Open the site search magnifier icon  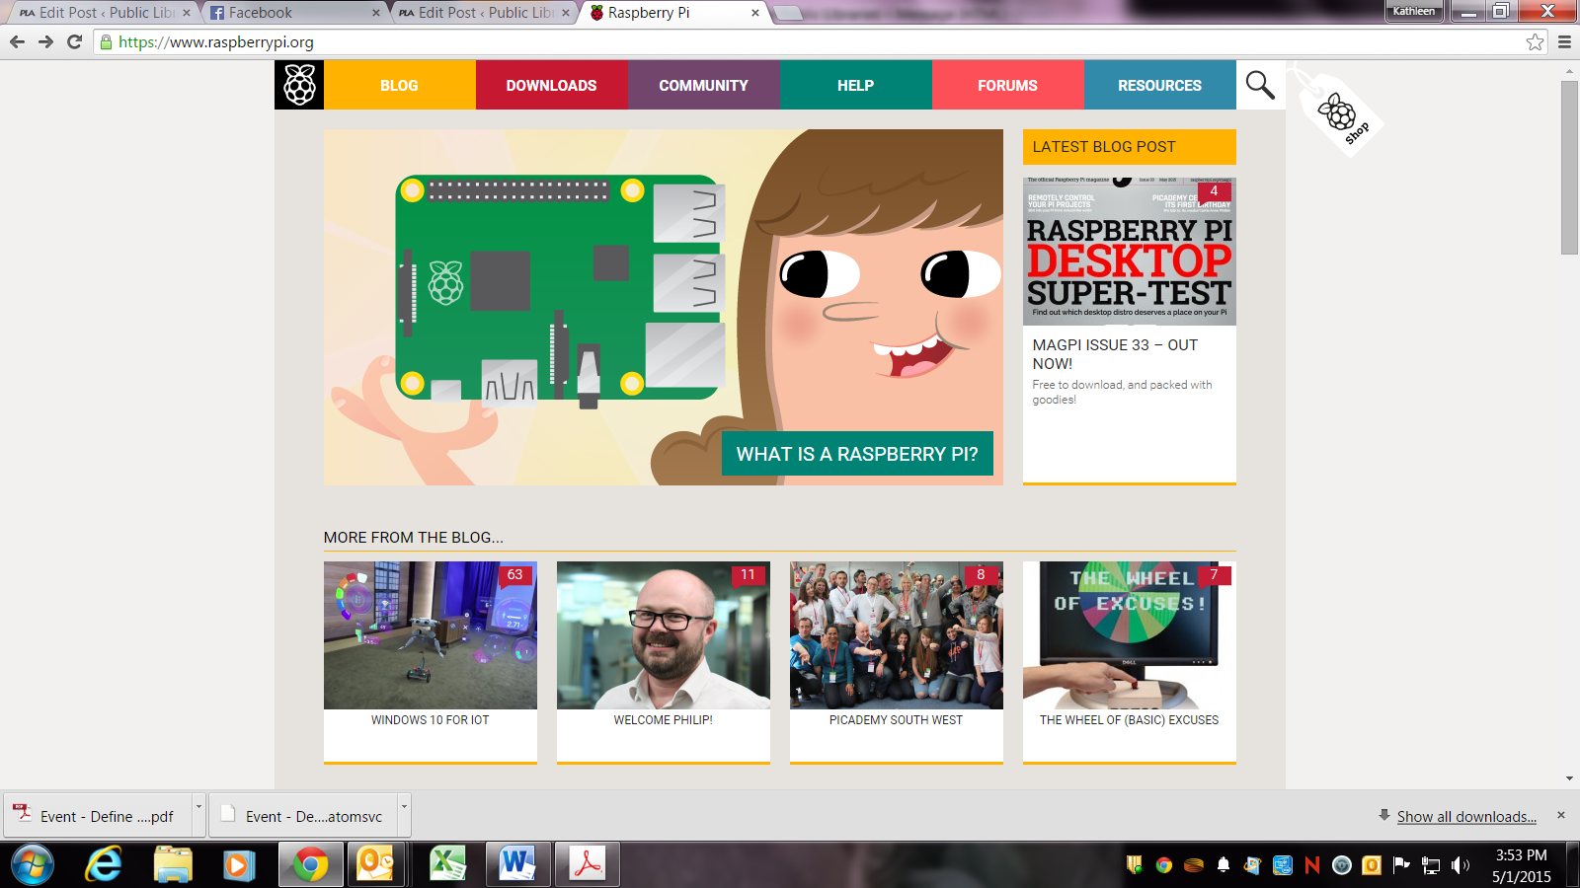coord(1260,85)
